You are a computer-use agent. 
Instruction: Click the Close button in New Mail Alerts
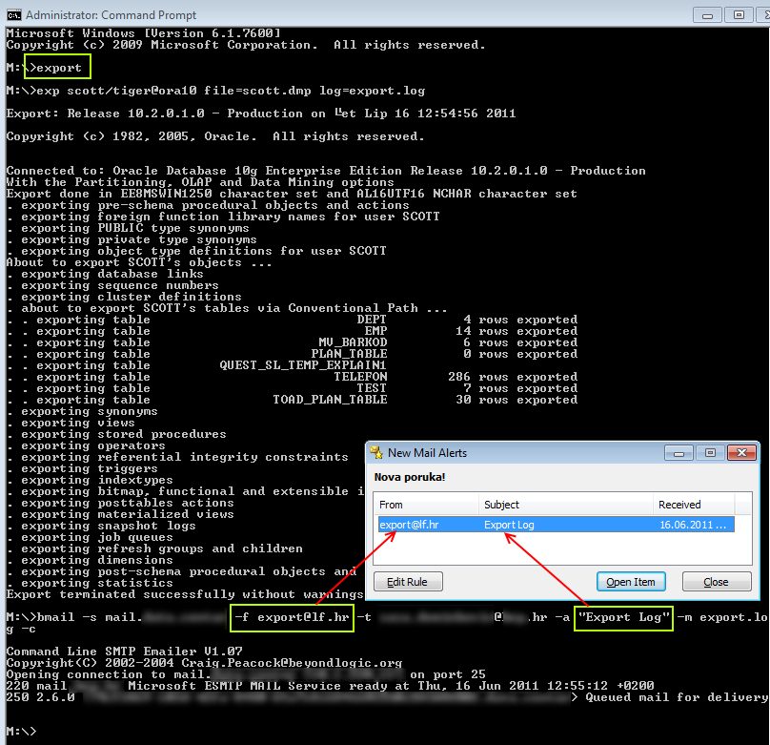pyautogui.click(x=717, y=582)
